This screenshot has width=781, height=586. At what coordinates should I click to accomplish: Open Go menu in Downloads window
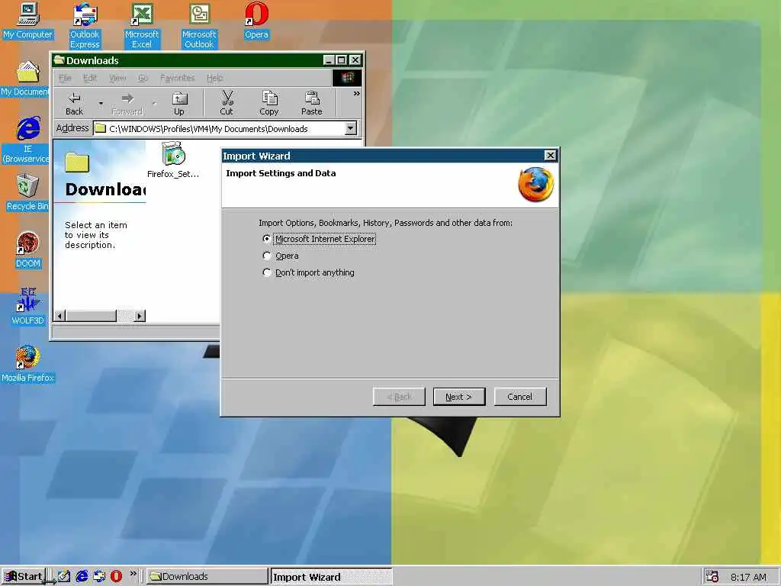(x=143, y=78)
